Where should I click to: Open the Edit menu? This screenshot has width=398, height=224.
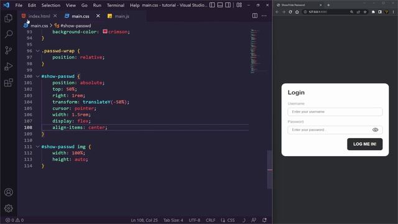coord(32,5)
